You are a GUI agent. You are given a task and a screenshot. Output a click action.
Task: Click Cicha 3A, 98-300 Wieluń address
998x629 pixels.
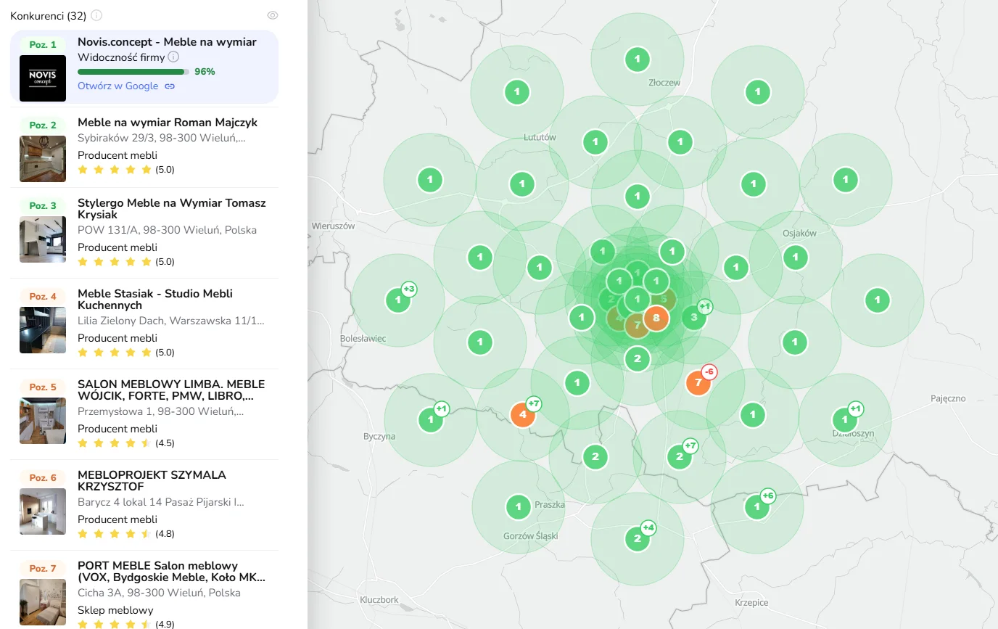[x=159, y=593]
